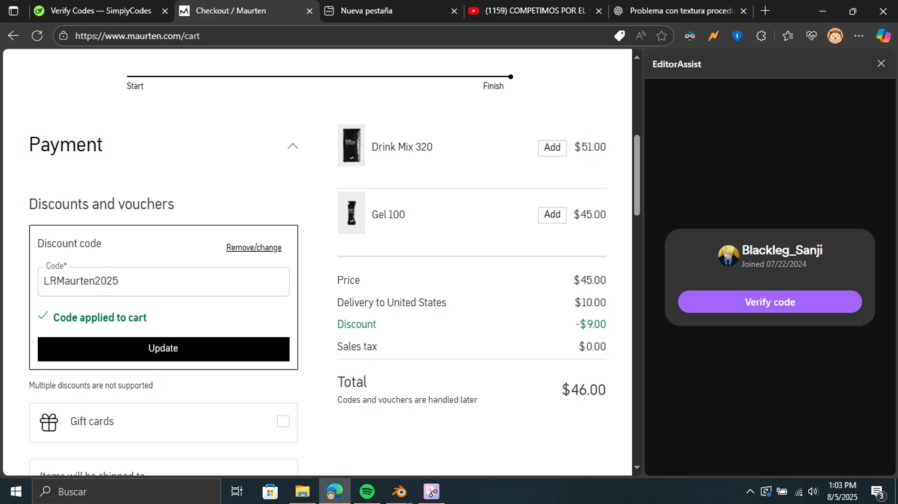Open Task View on the taskbar
Image resolution: width=898 pixels, height=504 pixels.
[237, 491]
